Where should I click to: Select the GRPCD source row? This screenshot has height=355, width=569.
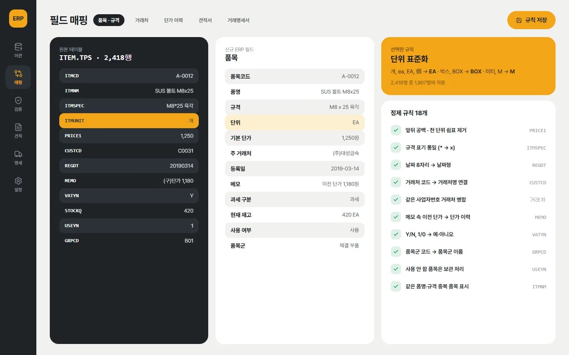pos(129,241)
